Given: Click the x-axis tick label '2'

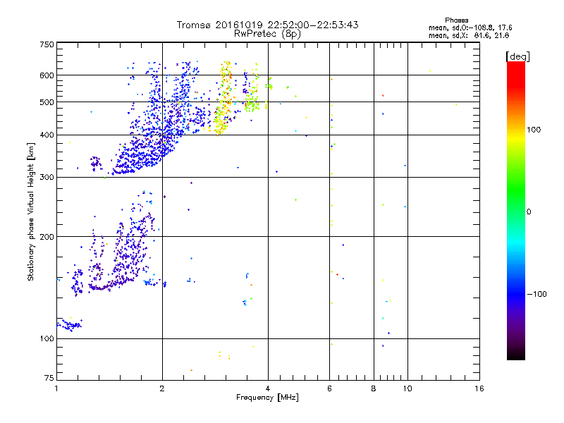Looking at the screenshot, I should (162, 388).
